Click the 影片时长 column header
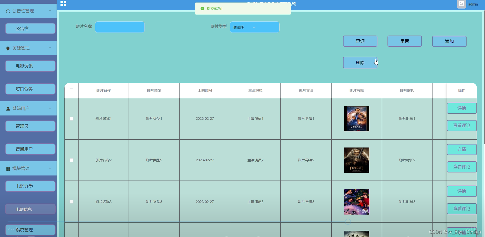Screen dimensions: 485x237 pos(407,90)
